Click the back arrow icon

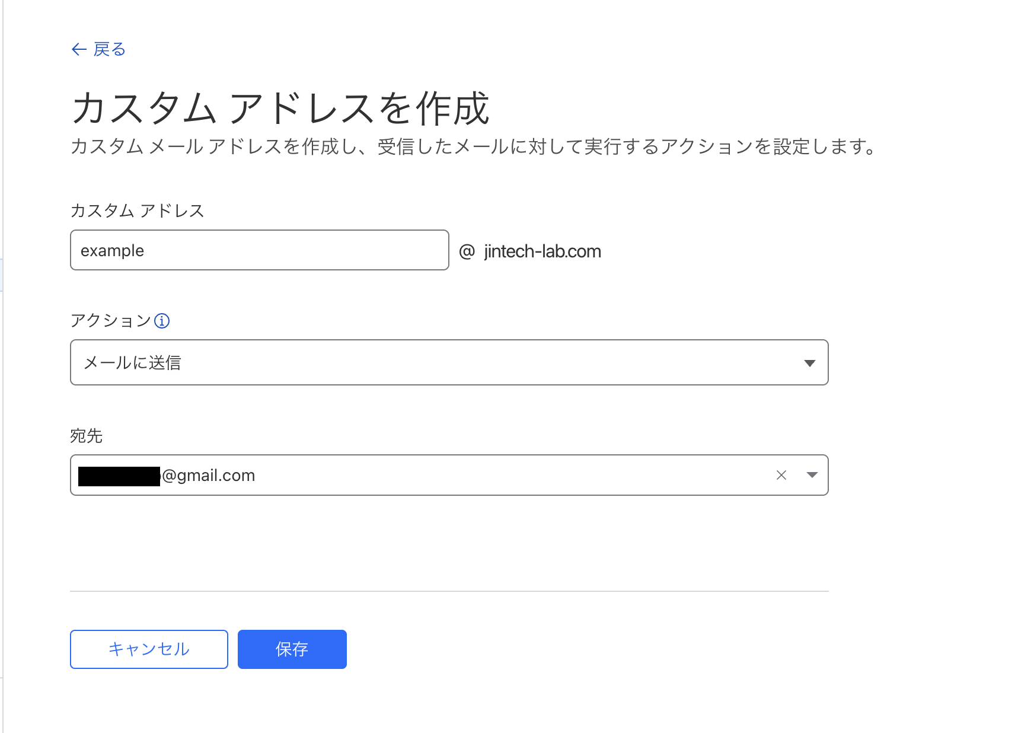click(x=79, y=49)
